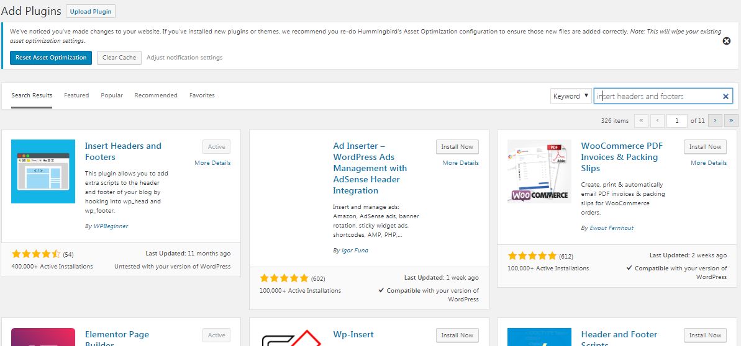Open the Recommended plugins tab
The height and width of the screenshot is (346, 741).
pyautogui.click(x=156, y=95)
